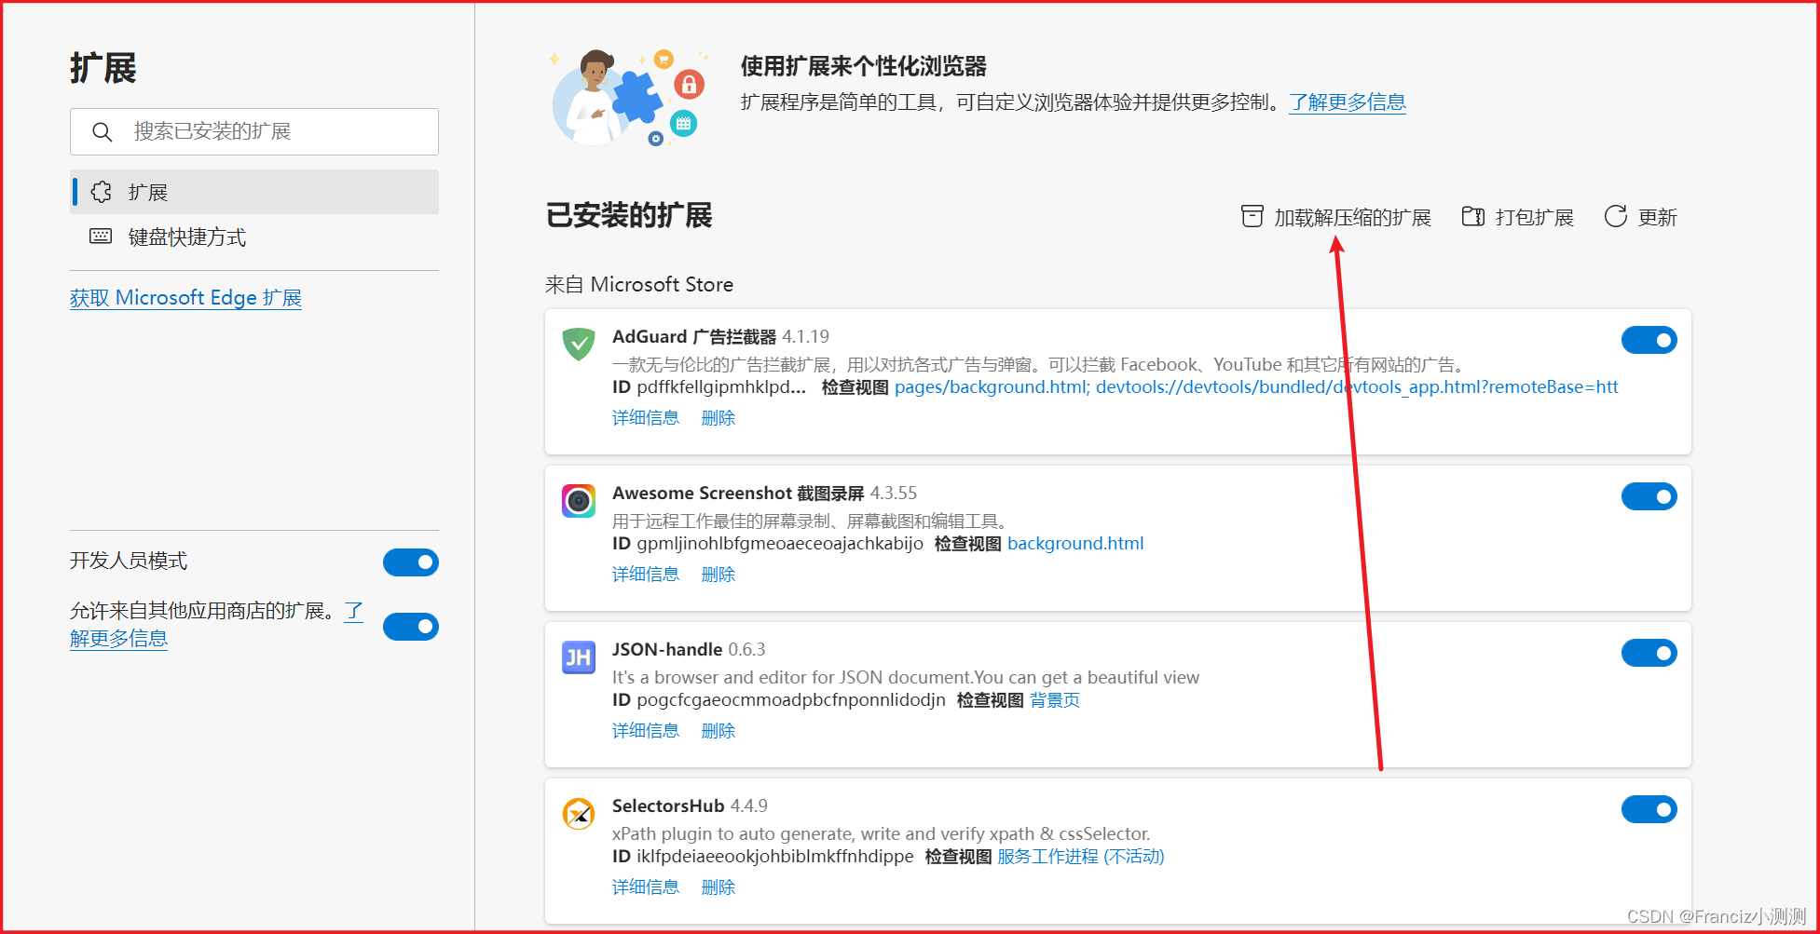1820x934 pixels.
Task: Disable the AdGuard 广告拦截器 extension toggle
Action: pyautogui.click(x=1649, y=340)
